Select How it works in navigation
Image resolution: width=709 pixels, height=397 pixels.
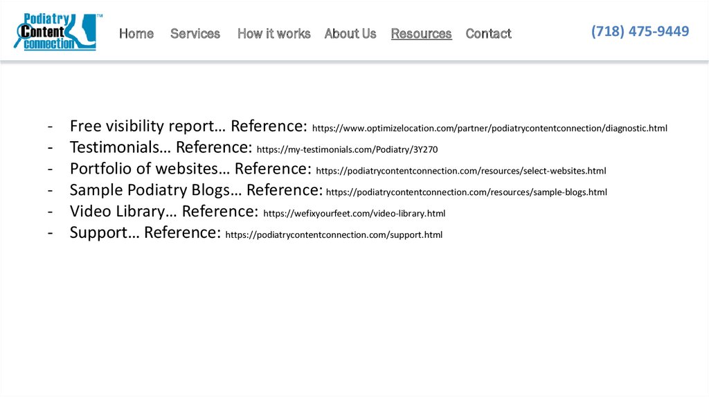coord(273,33)
